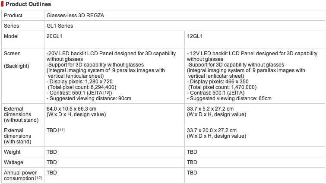The width and height of the screenshot is (326, 184).
Task: Click "Suggested viewing distance: 65cm" text
Action: pos(231,98)
